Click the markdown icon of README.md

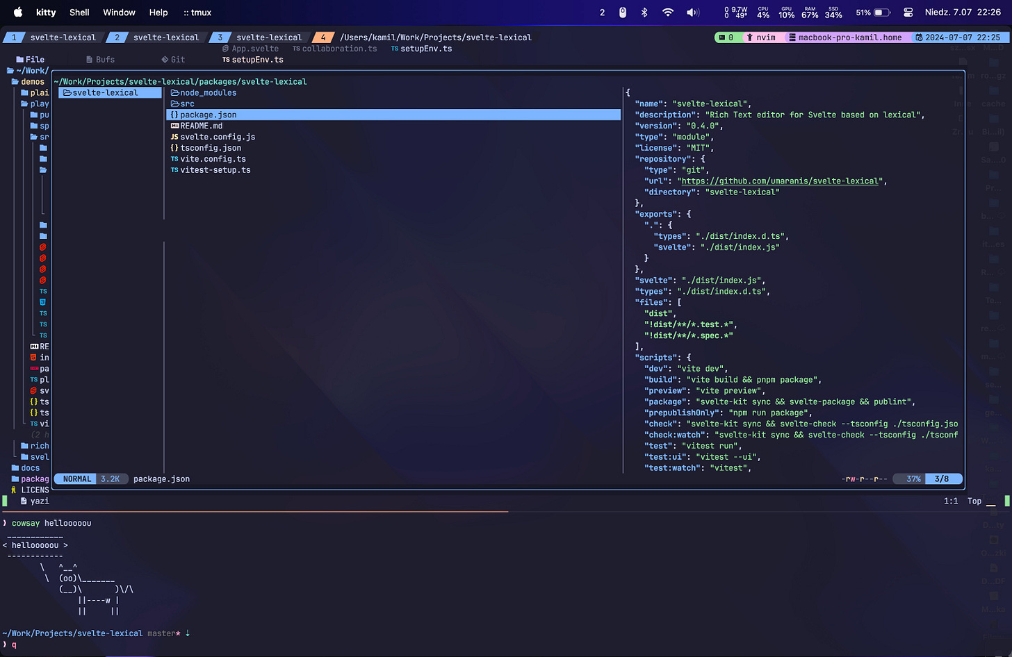(x=174, y=126)
